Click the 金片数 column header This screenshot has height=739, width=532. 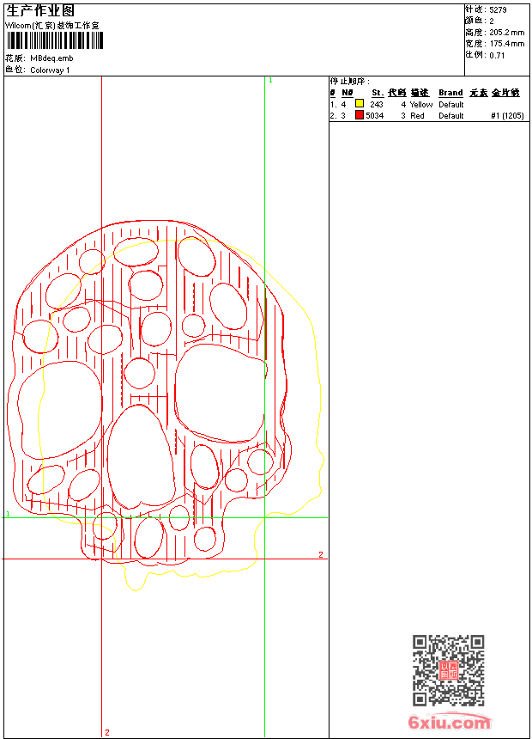click(x=505, y=93)
